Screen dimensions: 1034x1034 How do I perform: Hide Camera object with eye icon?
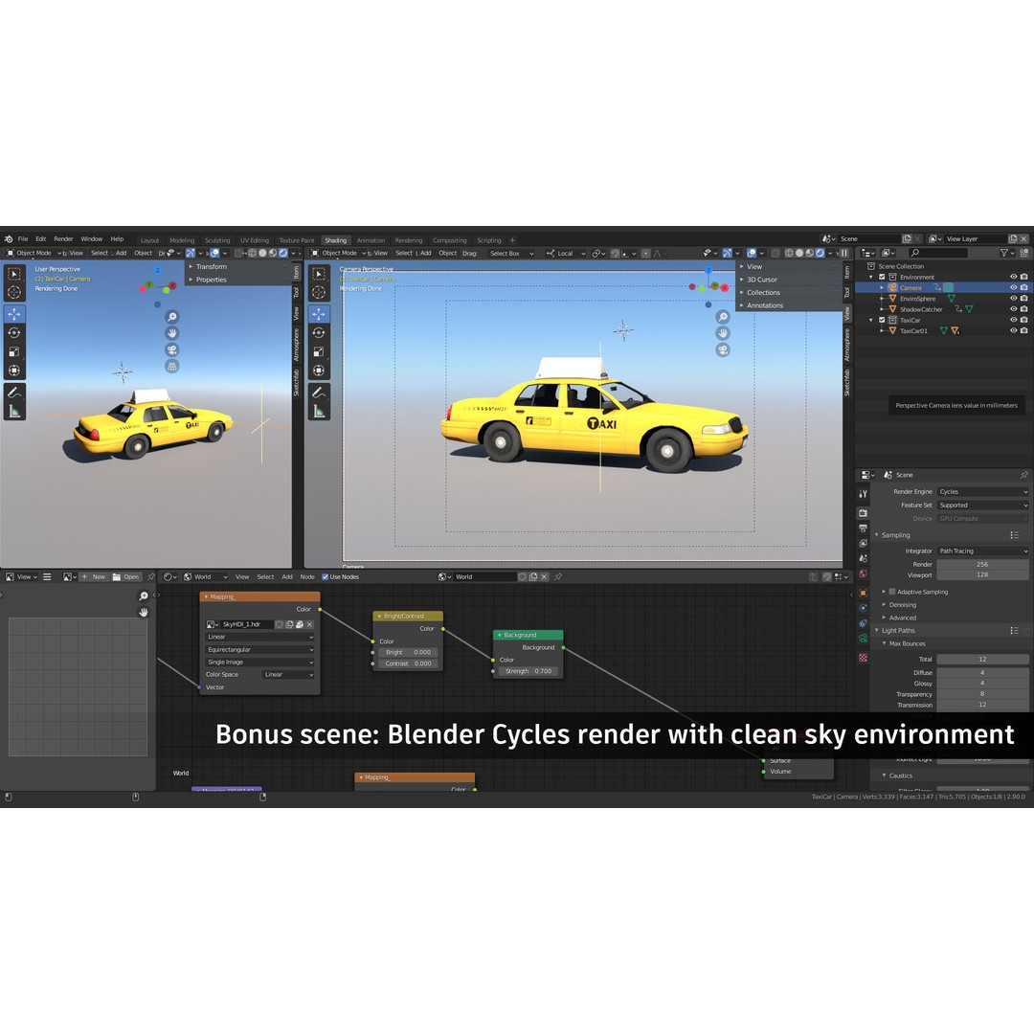pyautogui.click(x=1014, y=287)
